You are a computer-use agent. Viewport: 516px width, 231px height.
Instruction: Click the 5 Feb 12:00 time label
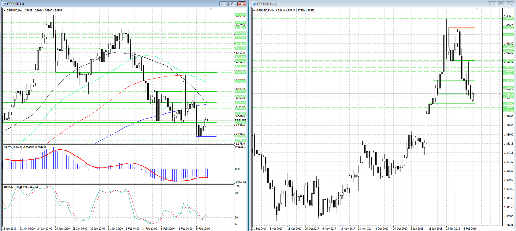point(150,228)
